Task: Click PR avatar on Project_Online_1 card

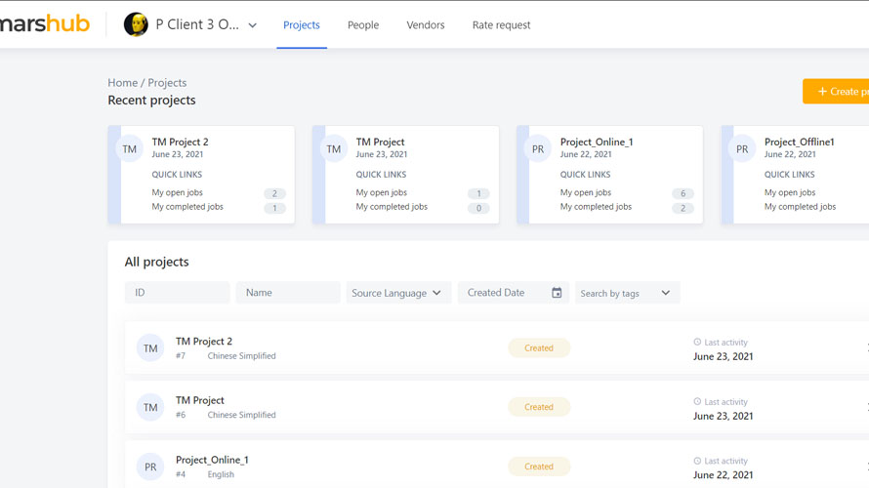Action: (x=538, y=149)
